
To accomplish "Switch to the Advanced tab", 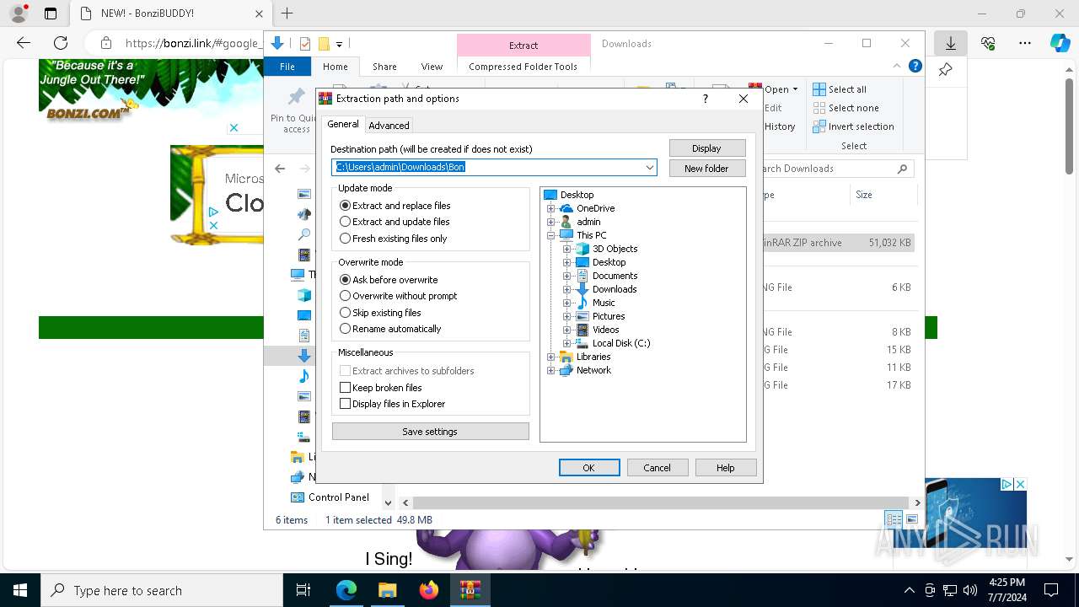I will 389,126.
